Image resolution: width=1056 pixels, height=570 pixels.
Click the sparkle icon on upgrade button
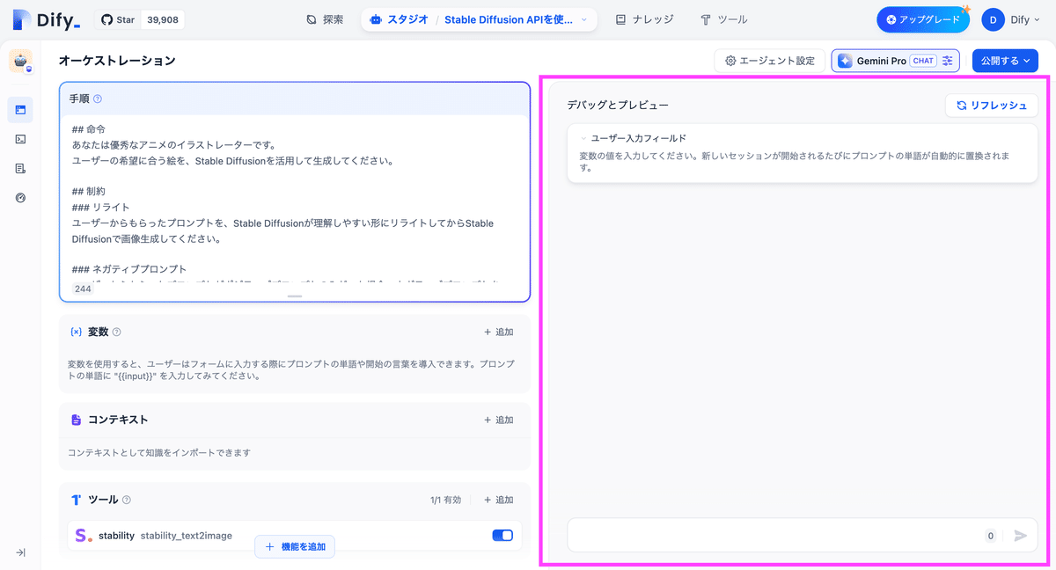point(965,10)
